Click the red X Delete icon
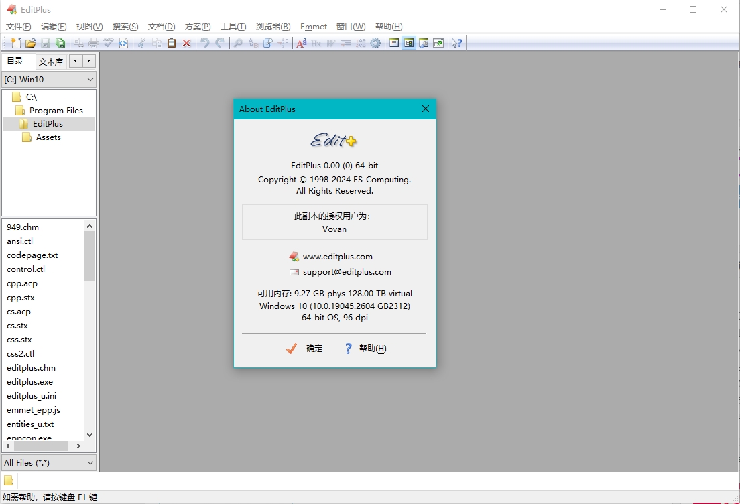This screenshot has width=740, height=504. click(x=186, y=43)
